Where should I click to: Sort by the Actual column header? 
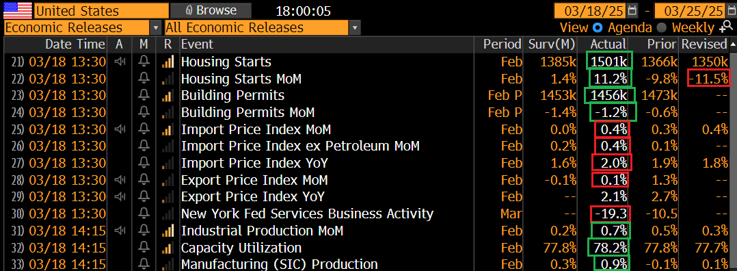[x=608, y=44]
